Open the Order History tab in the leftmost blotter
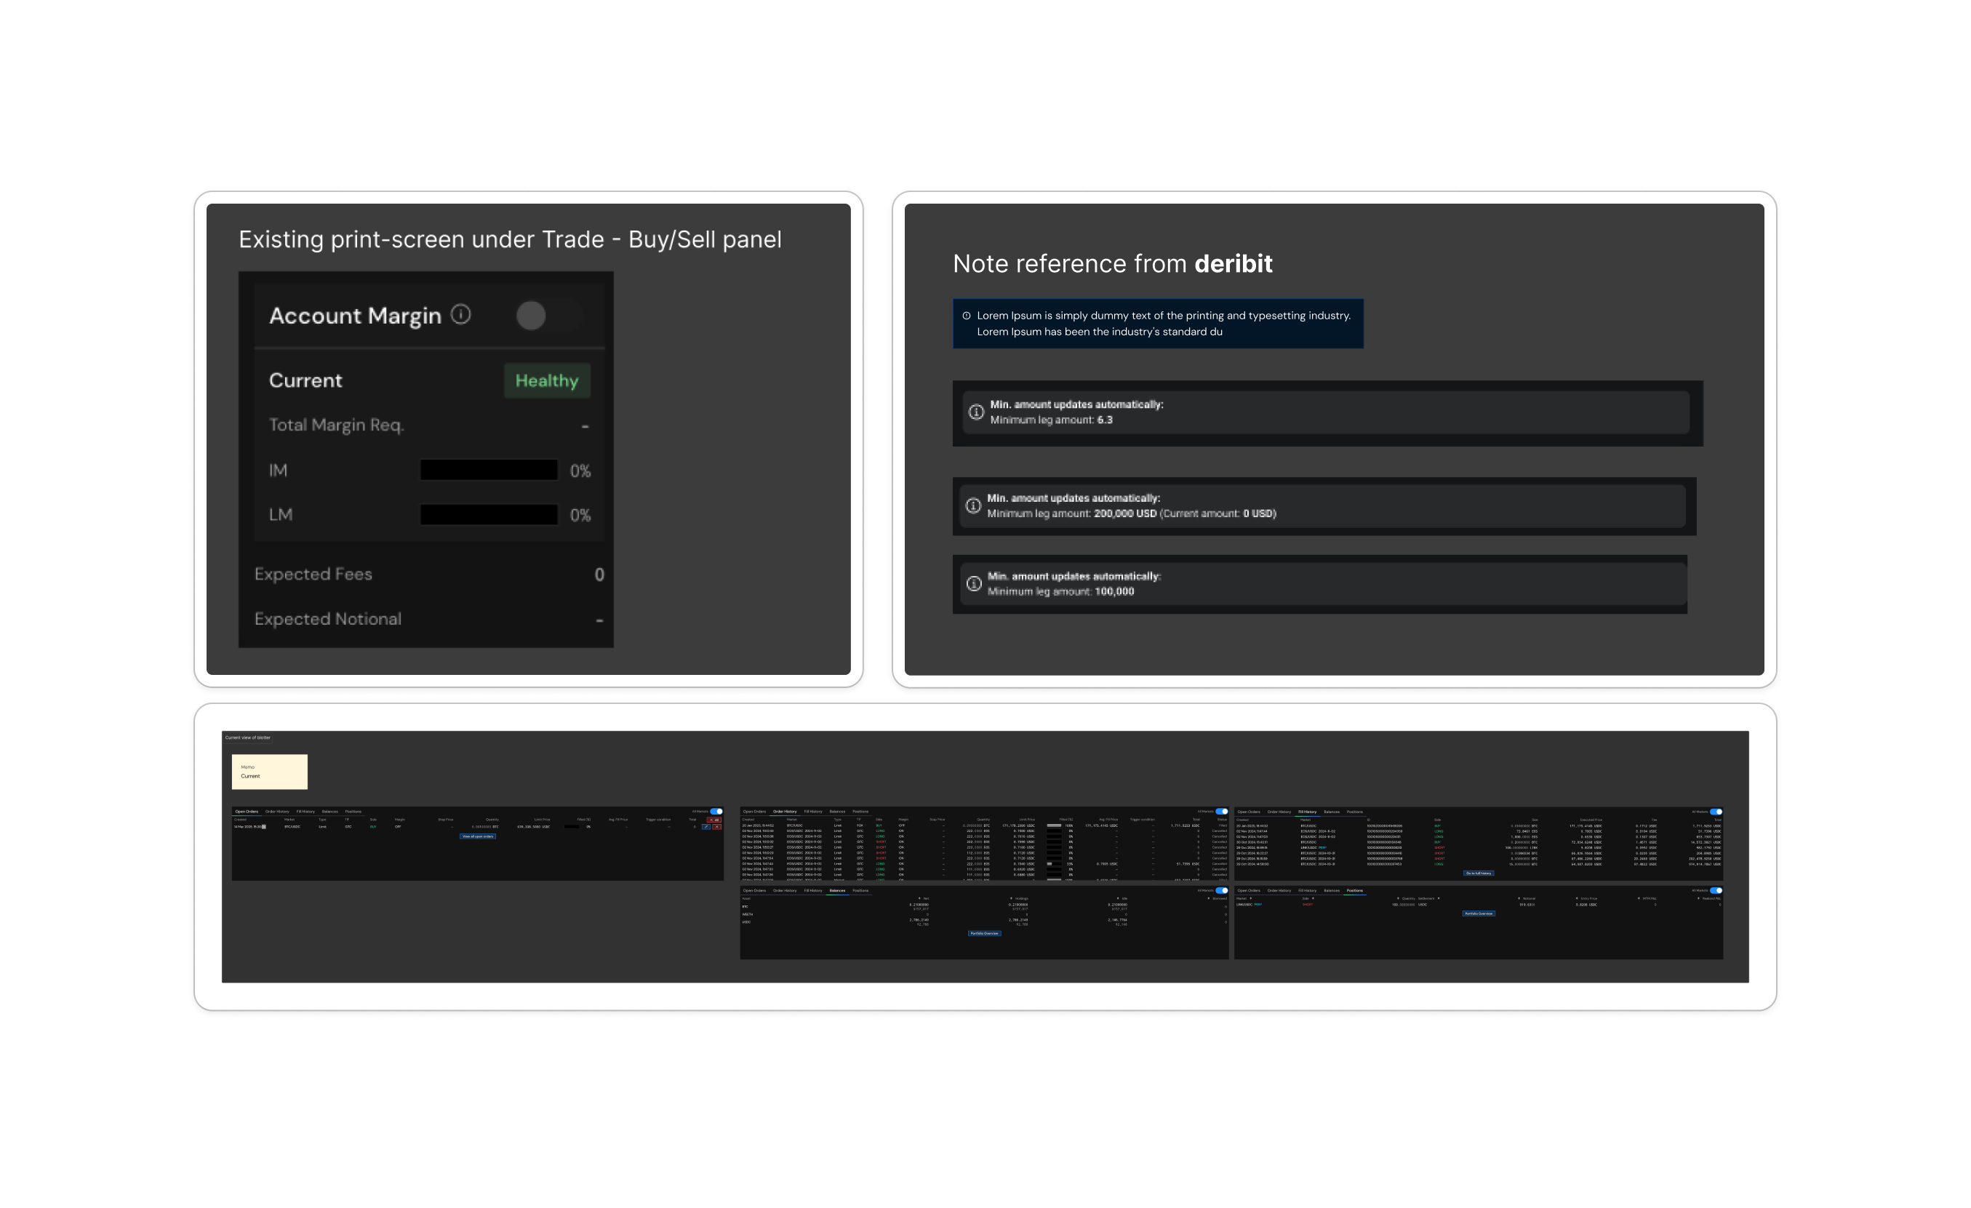The height and width of the screenshot is (1208, 1971). point(277,811)
